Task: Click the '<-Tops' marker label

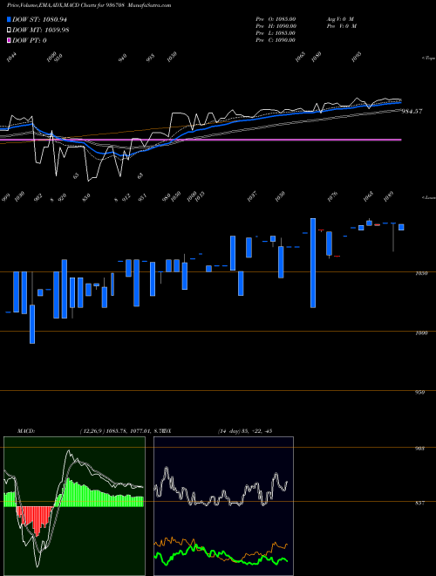Action: pos(428,58)
